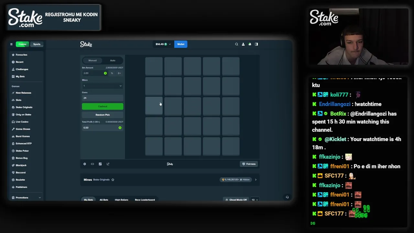Viewport: 414px width, 233px height.
Task: Switch to Casino mode
Action: pyautogui.click(x=22, y=44)
